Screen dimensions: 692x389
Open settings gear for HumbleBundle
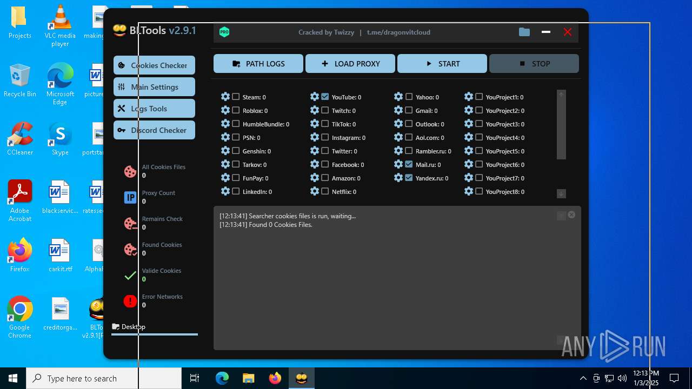(x=225, y=124)
